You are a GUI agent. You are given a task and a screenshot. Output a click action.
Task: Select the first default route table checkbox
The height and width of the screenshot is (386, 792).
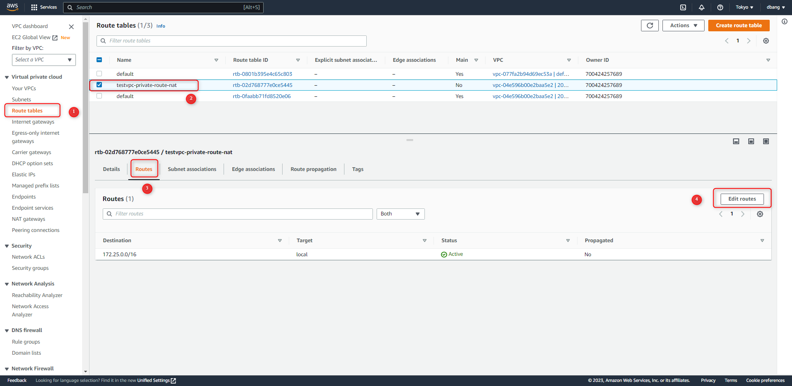(x=99, y=74)
